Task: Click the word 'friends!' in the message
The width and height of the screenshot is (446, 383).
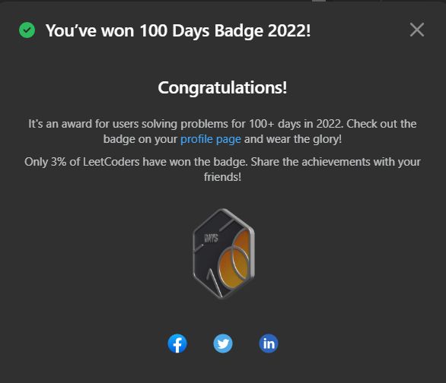Action: (222, 177)
